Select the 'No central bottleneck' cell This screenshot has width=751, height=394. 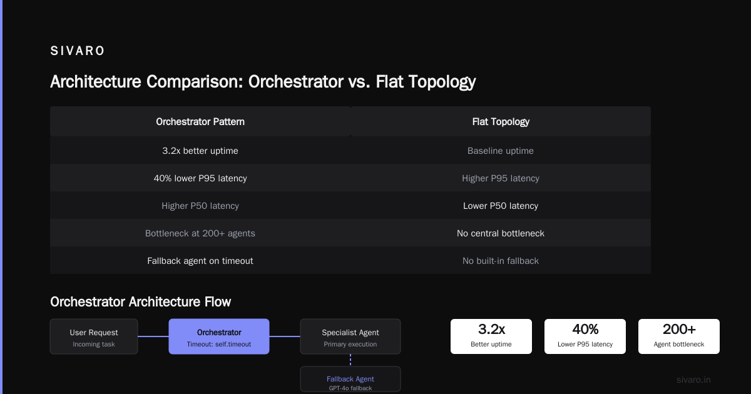coord(501,233)
